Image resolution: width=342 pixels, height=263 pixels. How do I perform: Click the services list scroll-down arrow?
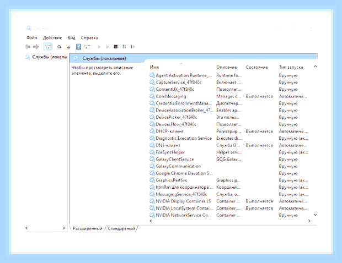click(x=315, y=215)
